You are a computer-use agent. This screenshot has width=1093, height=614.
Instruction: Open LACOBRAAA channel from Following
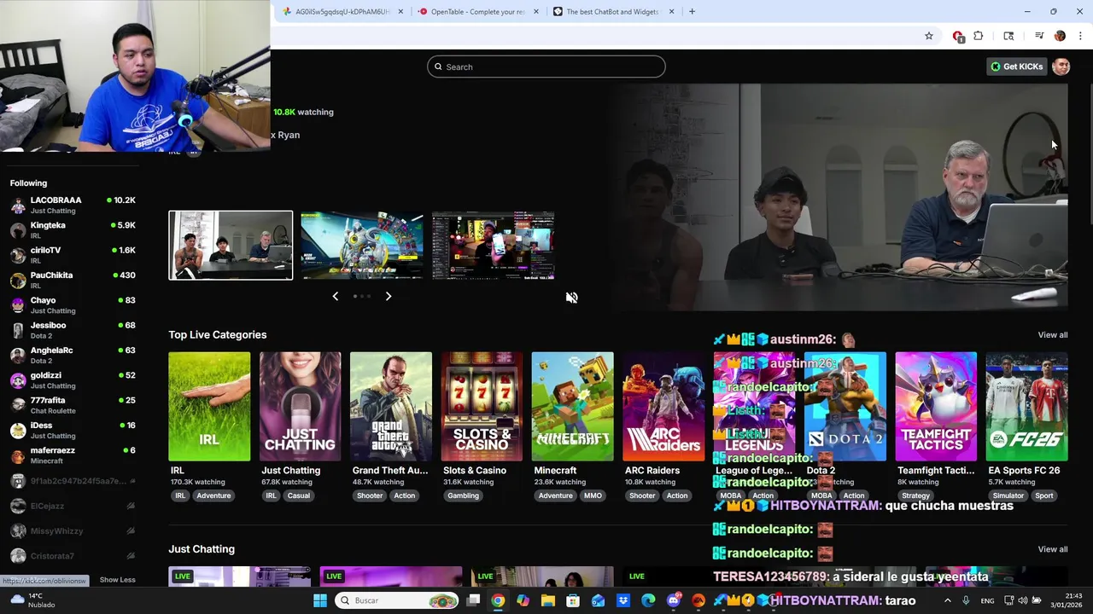pyautogui.click(x=73, y=205)
